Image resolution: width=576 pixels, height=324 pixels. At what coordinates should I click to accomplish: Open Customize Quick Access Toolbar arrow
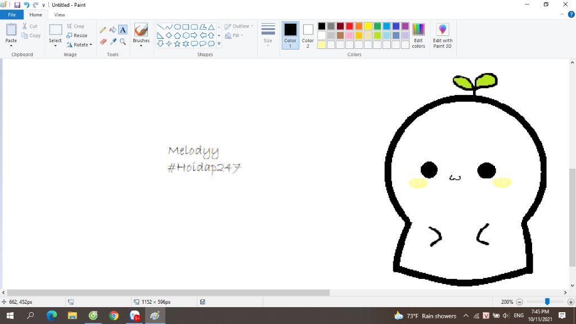click(x=43, y=5)
